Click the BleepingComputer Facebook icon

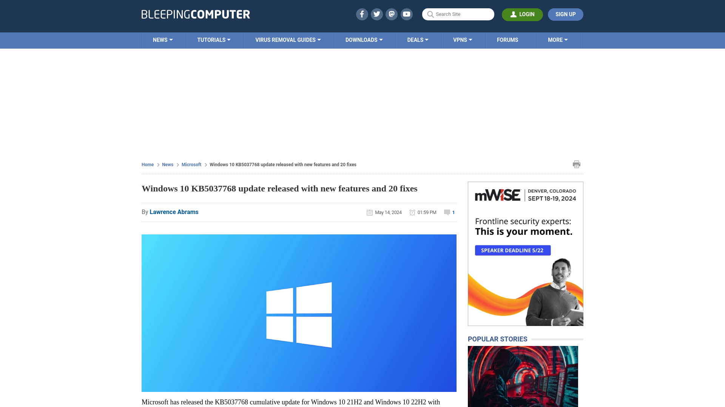coord(362,14)
